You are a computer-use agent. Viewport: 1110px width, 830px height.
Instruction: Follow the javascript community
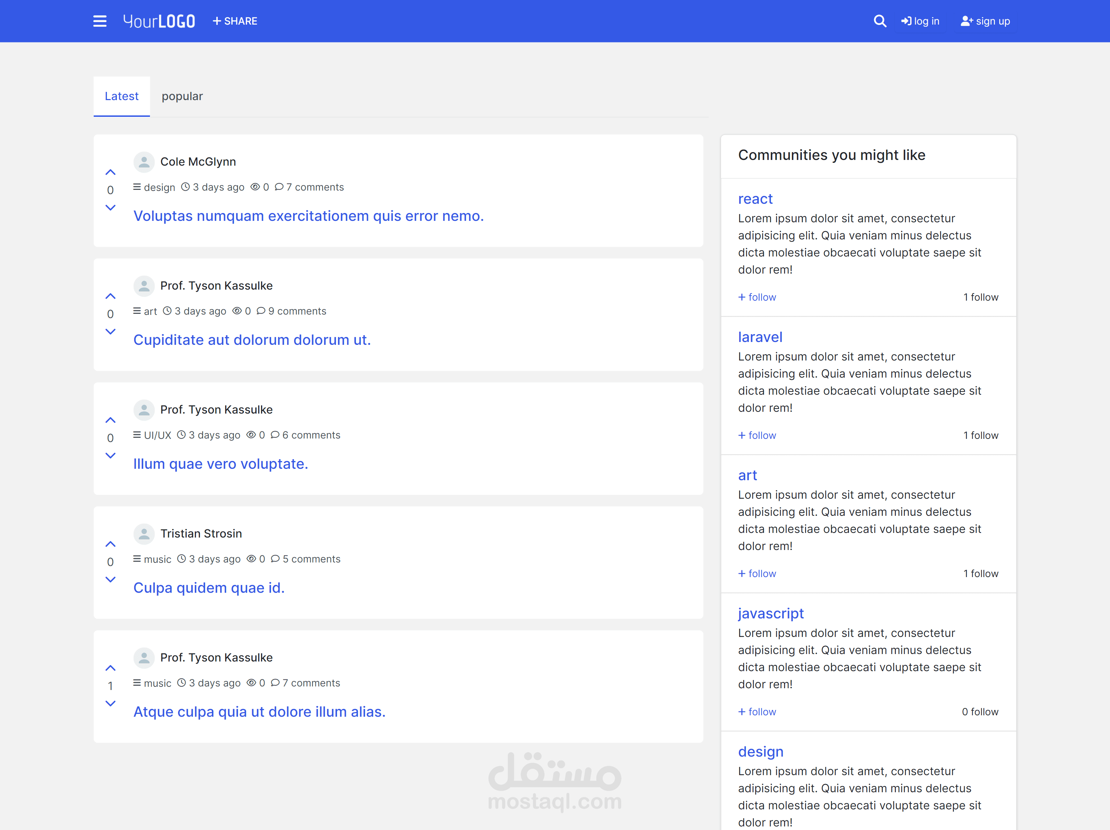tap(757, 712)
